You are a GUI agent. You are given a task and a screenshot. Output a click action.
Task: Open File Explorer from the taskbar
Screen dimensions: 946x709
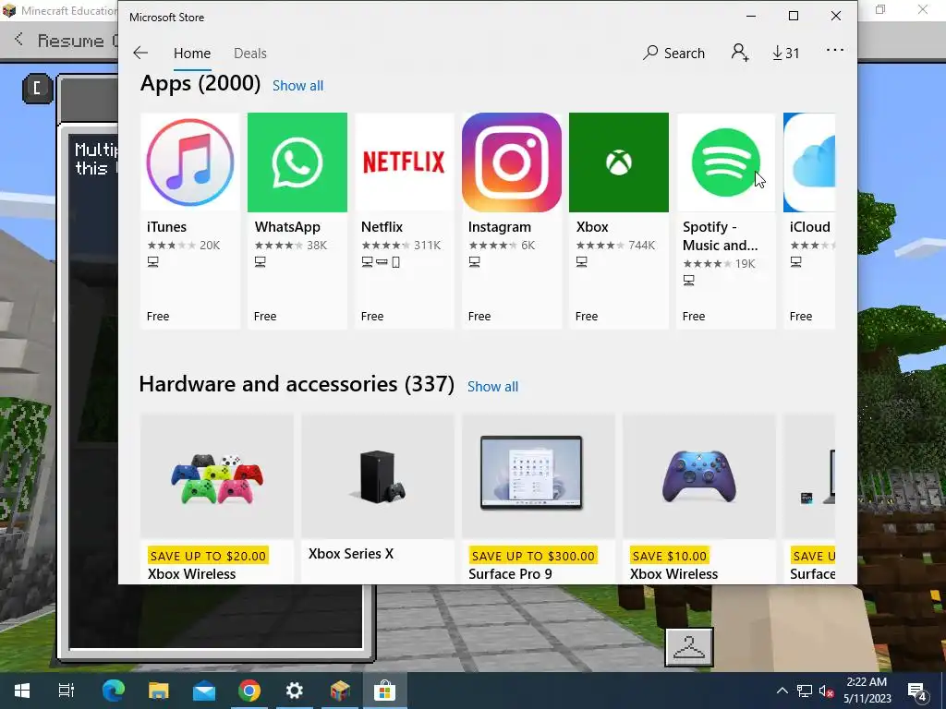[159, 691]
